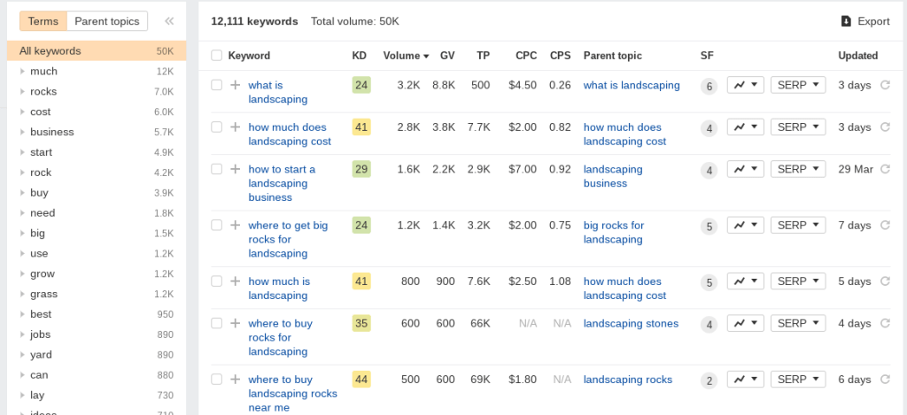Check the 'what is landscaping' row checkbox
Viewport: 907px width, 415px height.
tap(216, 85)
